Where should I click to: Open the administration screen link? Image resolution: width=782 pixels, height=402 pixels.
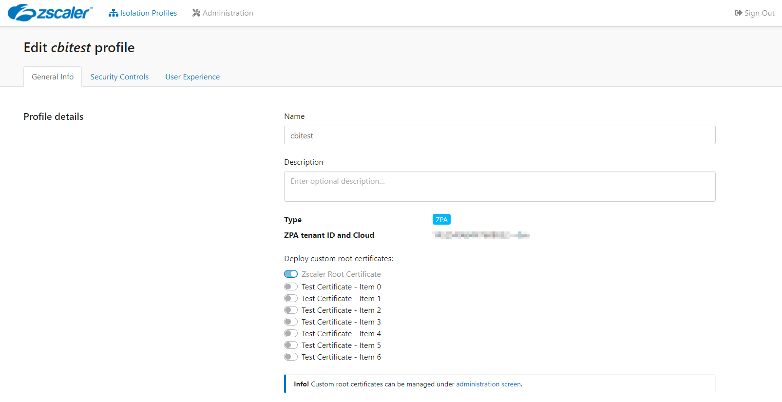[488, 384]
